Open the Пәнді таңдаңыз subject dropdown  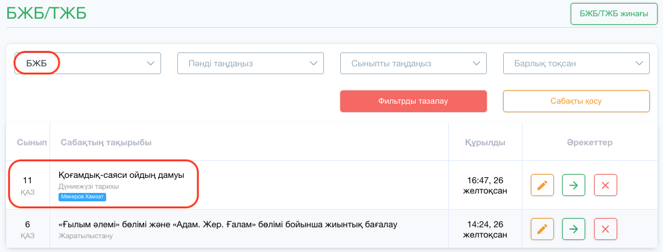tap(250, 63)
